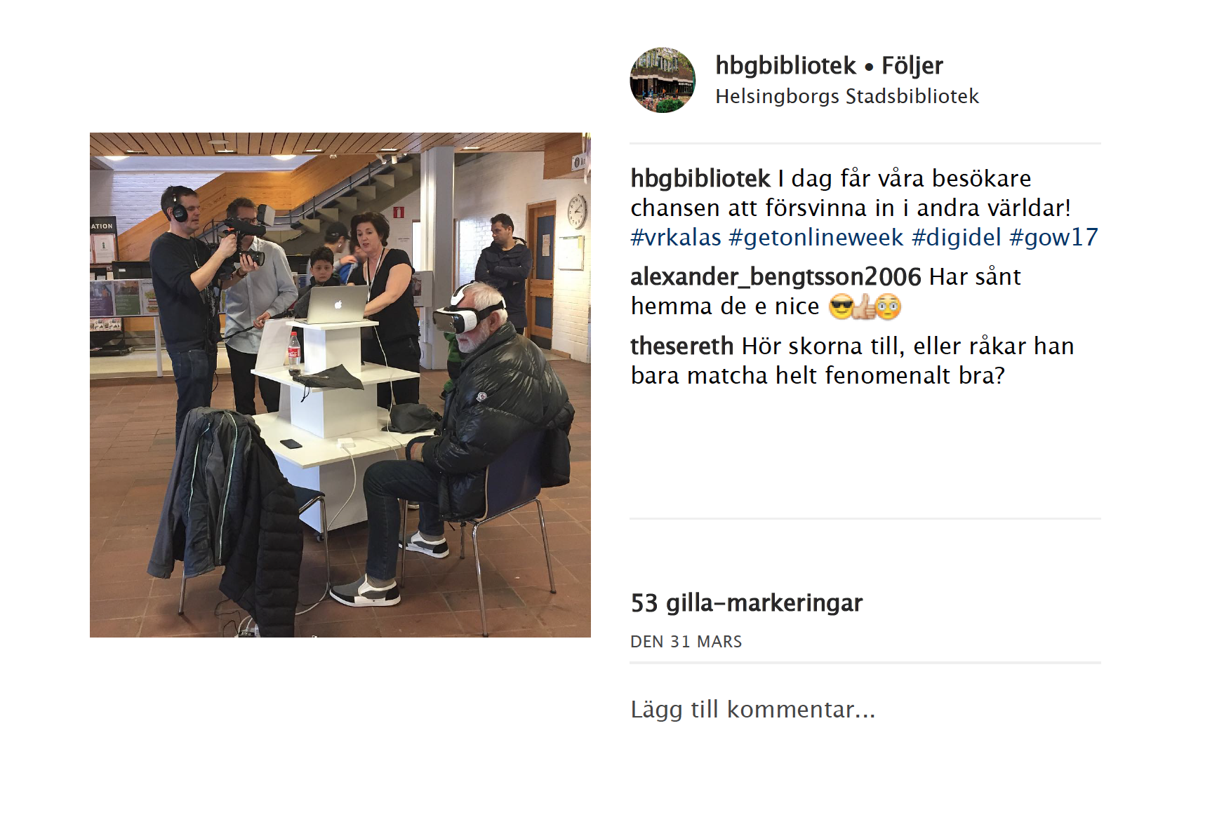Visit alexander_bengtsson2006's profile

coord(776,276)
